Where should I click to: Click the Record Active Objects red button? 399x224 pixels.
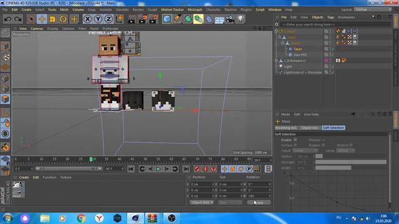(197, 169)
